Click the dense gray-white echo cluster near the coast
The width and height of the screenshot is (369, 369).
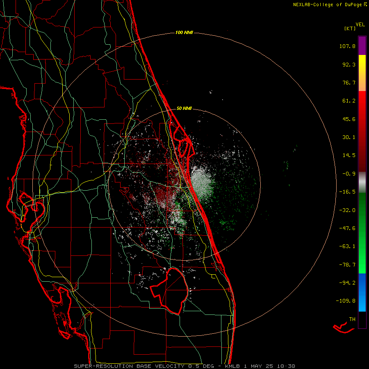click(x=201, y=182)
